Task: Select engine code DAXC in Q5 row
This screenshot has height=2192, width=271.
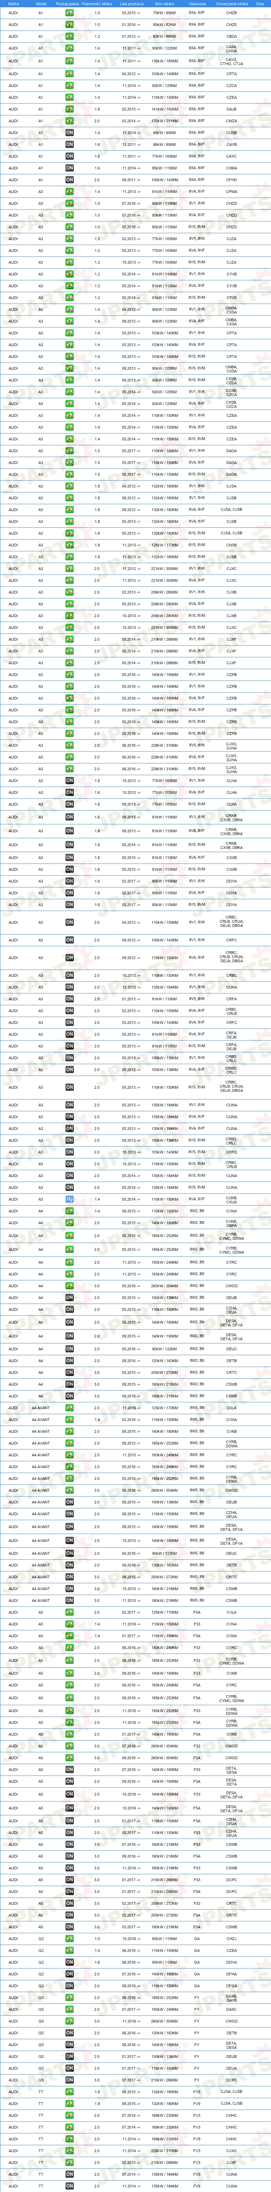Action: 232,2010
